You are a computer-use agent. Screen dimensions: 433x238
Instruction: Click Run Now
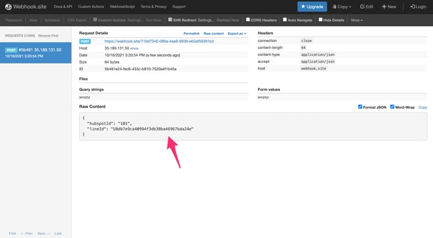click(154, 20)
